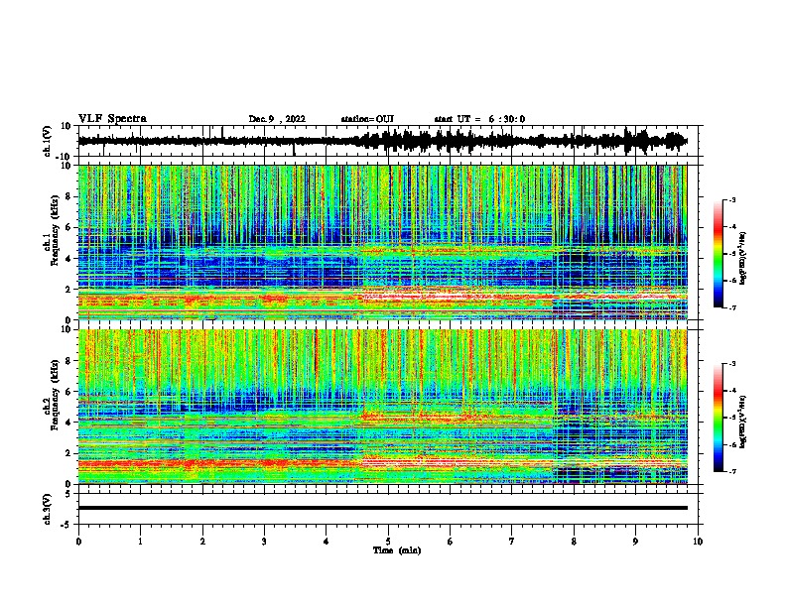This screenshot has height=607, width=786.
Task: Click the "-3" value on ch.2 colorbar
Action: pos(731,364)
